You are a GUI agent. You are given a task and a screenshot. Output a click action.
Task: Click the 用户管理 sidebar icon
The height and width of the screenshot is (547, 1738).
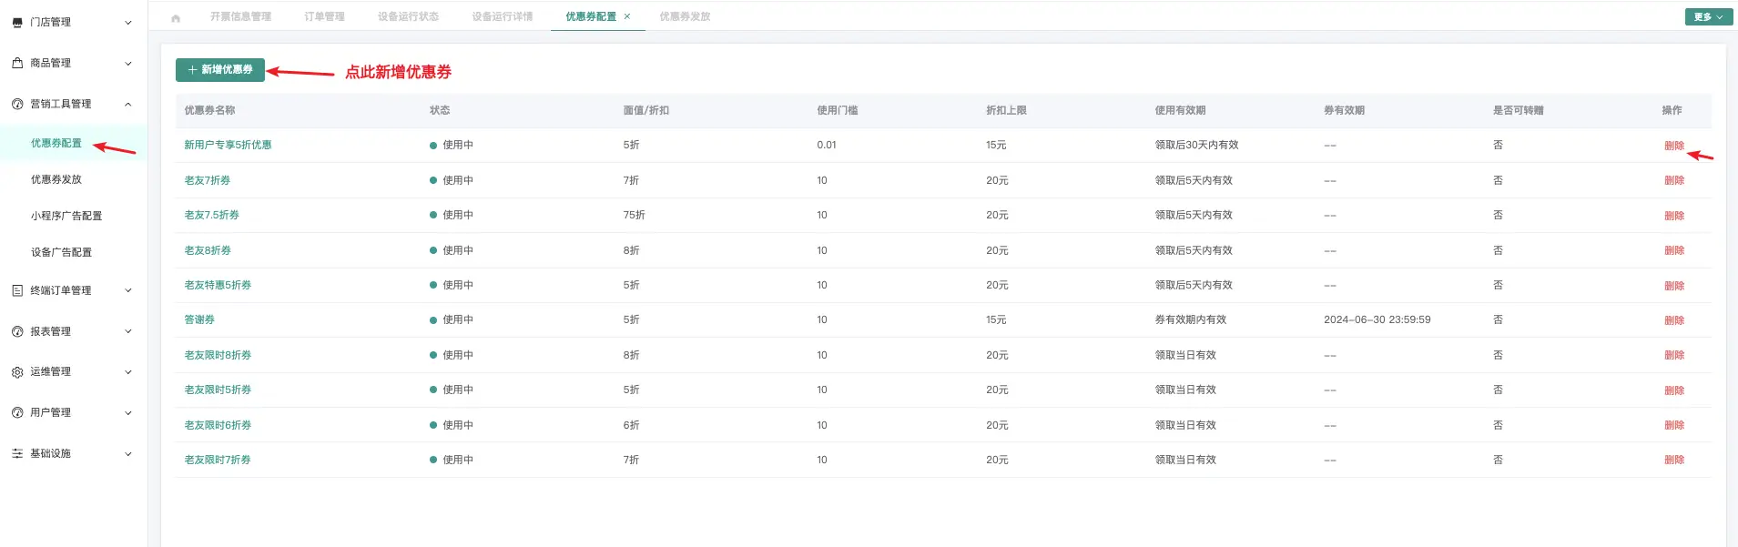point(17,412)
